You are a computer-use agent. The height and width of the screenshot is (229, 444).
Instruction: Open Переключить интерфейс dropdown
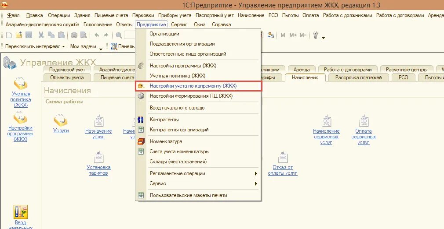(x=35, y=46)
